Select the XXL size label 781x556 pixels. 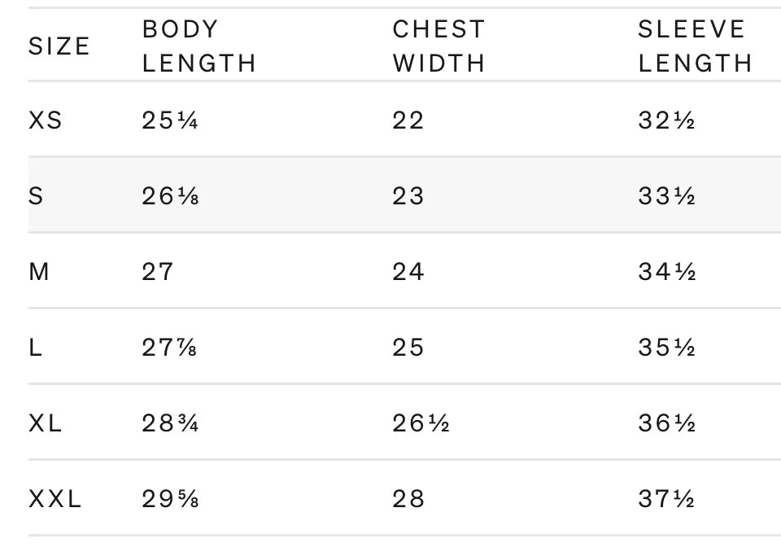[x=55, y=499]
